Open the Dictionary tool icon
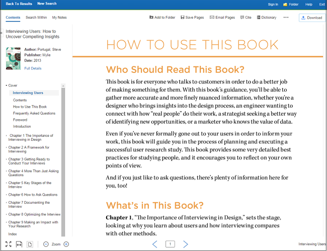Screen dimensions: 327x251 pyautogui.click(x=259, y=17)
